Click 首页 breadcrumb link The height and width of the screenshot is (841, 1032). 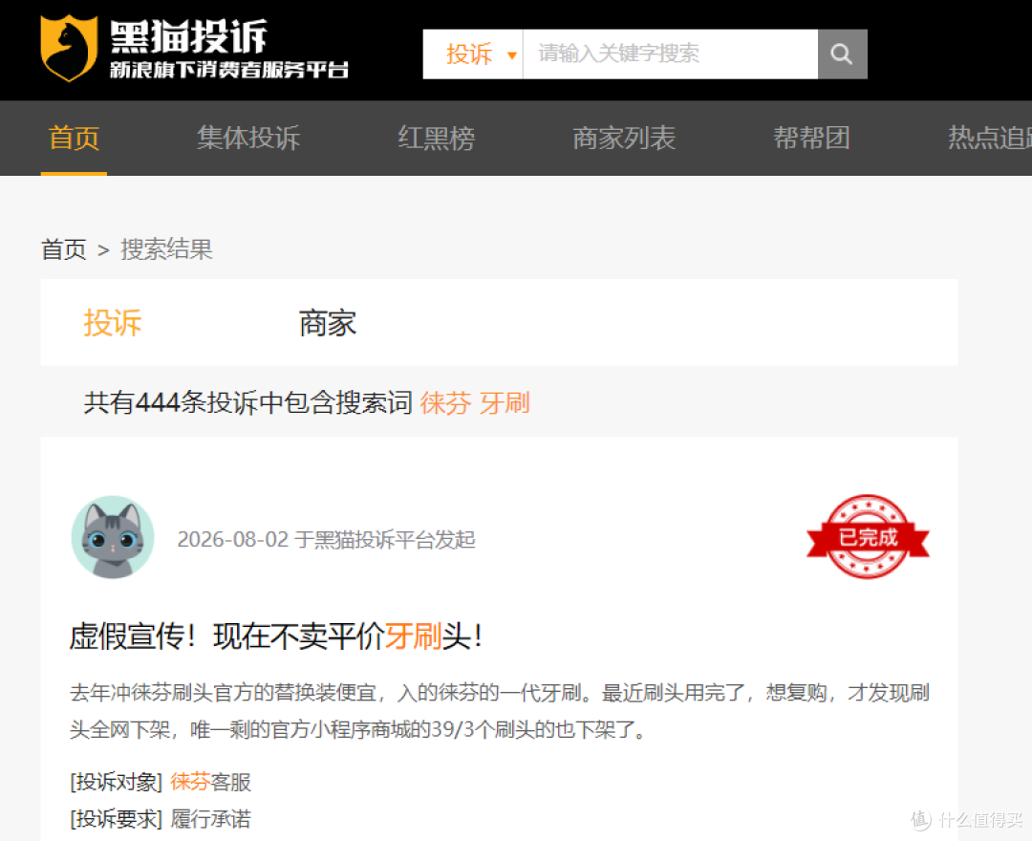[x=64, y=249]
